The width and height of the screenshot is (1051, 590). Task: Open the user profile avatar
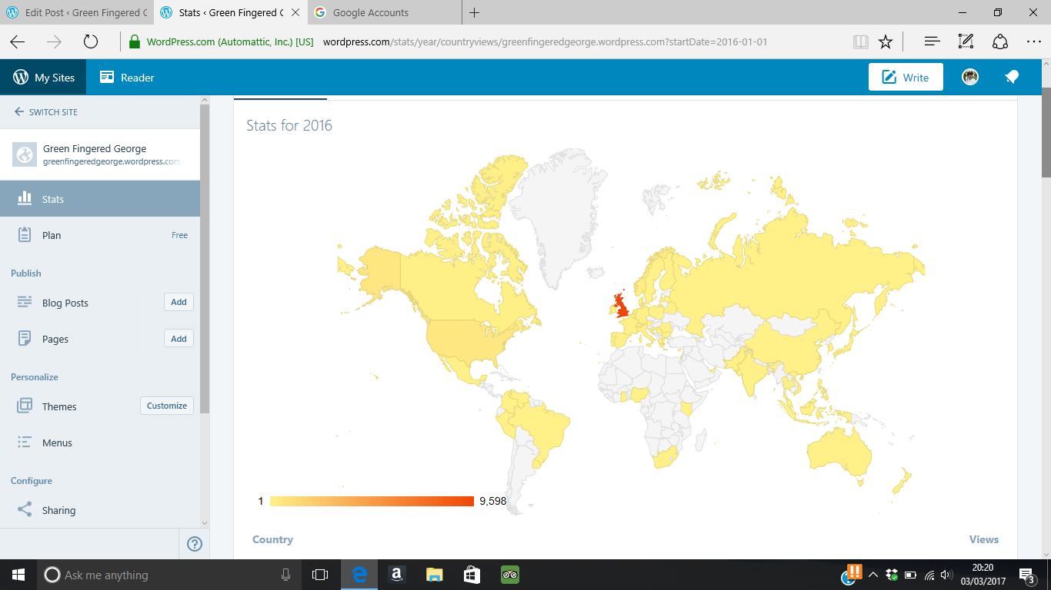pyautogui.click(x=970, y=77)
